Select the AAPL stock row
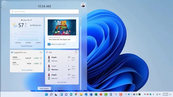 tap(27, 64)
